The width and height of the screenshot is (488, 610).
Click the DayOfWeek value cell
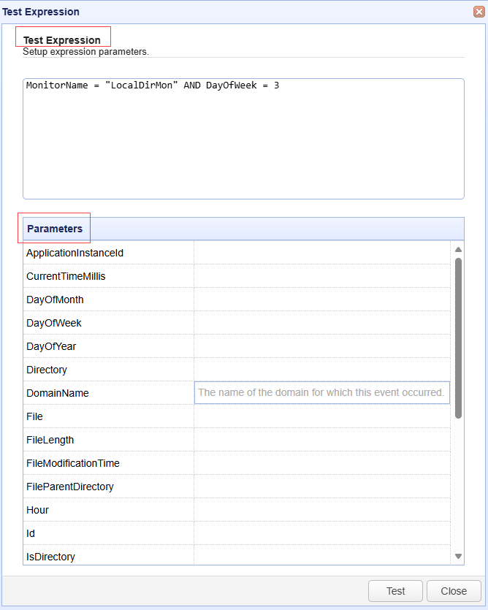pos(322,323)
